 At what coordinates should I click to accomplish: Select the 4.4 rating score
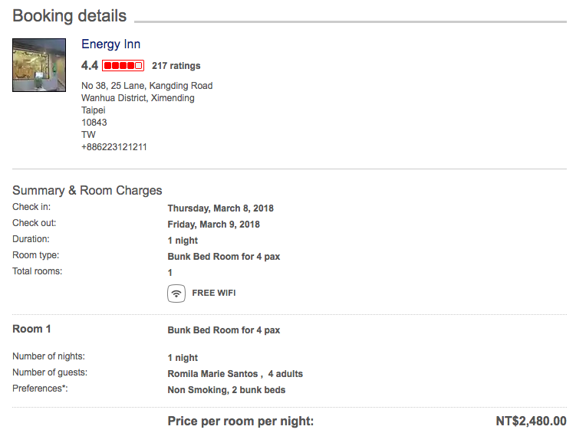point(90,66)
